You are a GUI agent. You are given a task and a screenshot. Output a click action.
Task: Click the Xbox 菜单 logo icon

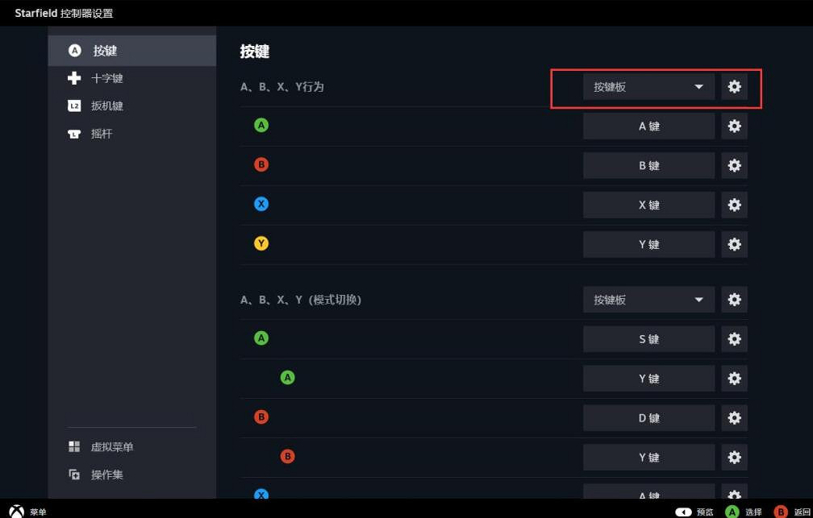pos(16,511)
